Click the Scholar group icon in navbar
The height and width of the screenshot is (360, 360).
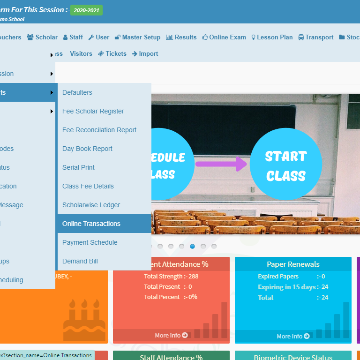(30, 37)
